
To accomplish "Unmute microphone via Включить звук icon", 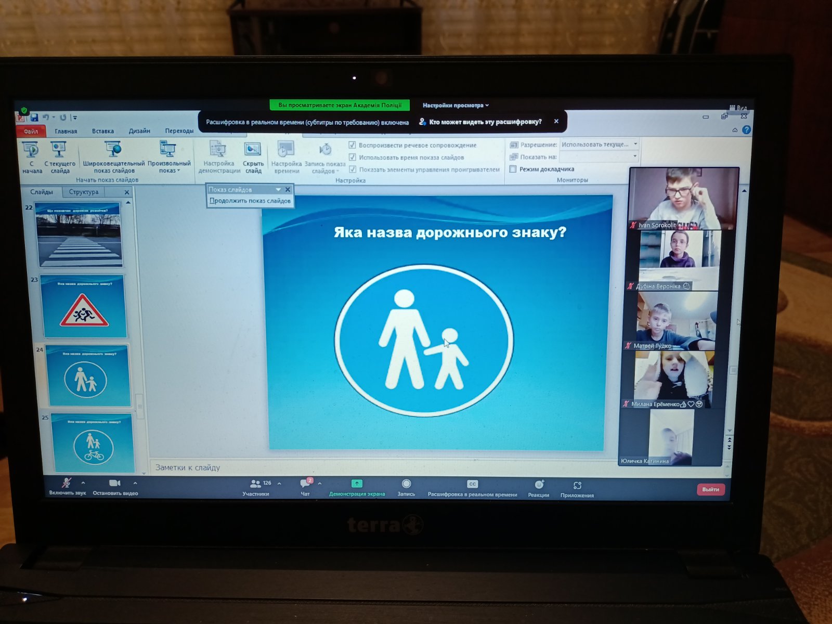I will 67,483.
